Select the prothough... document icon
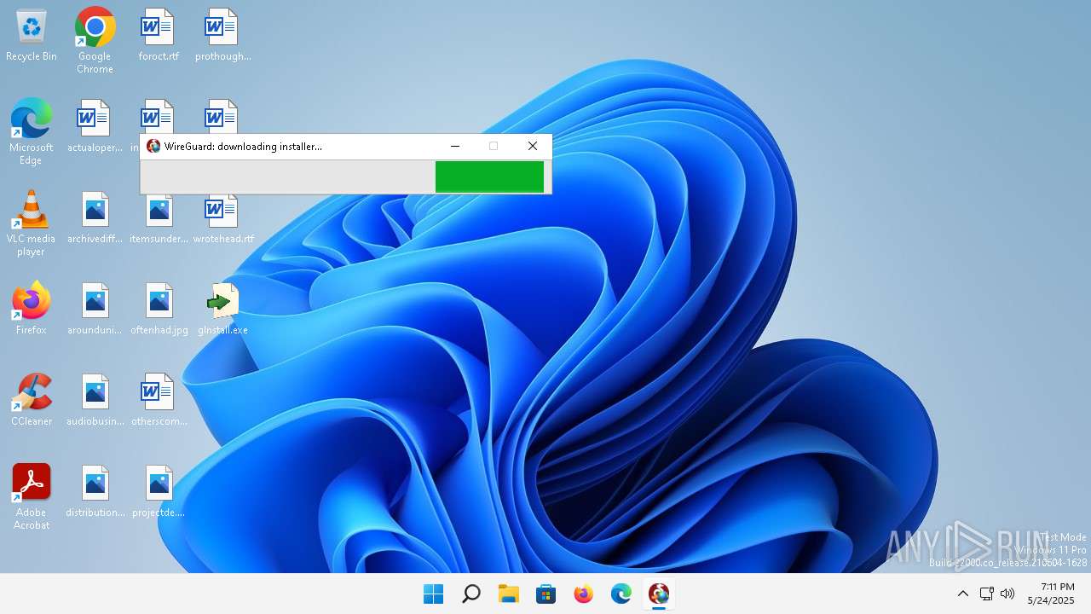This screenshot has height=614, width=1091. point(222,36)
